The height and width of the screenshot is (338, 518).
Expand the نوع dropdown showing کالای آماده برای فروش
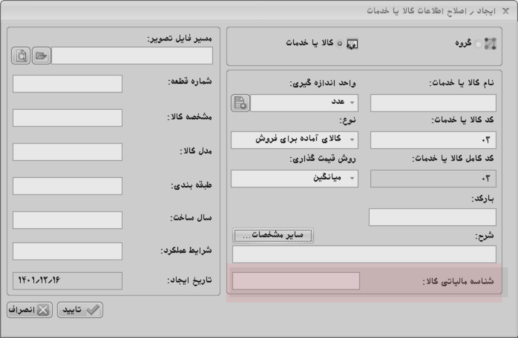click(x=294, y=140)
